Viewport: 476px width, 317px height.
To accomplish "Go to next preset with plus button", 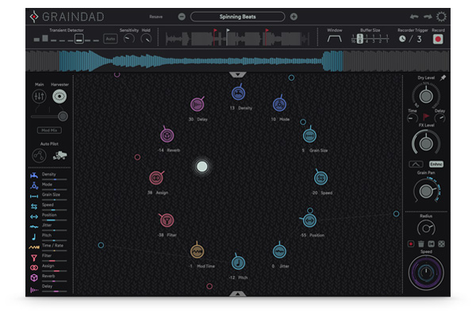I will [294, 16].
